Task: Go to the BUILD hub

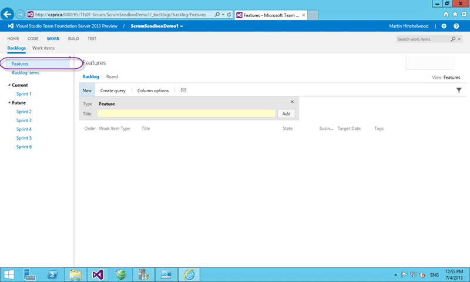Action: click(73, 39)
